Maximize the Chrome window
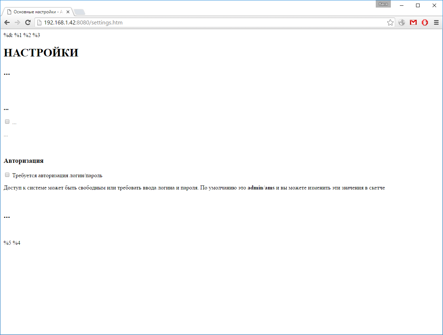This screenshot has width=443, height=335. pyautogui.click(x=418, y=5)
